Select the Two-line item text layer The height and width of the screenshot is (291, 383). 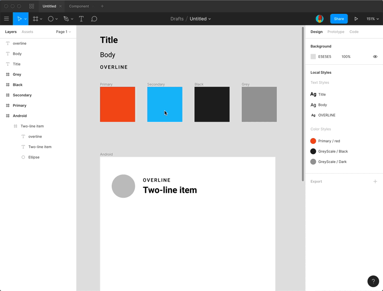click(40, 147)
